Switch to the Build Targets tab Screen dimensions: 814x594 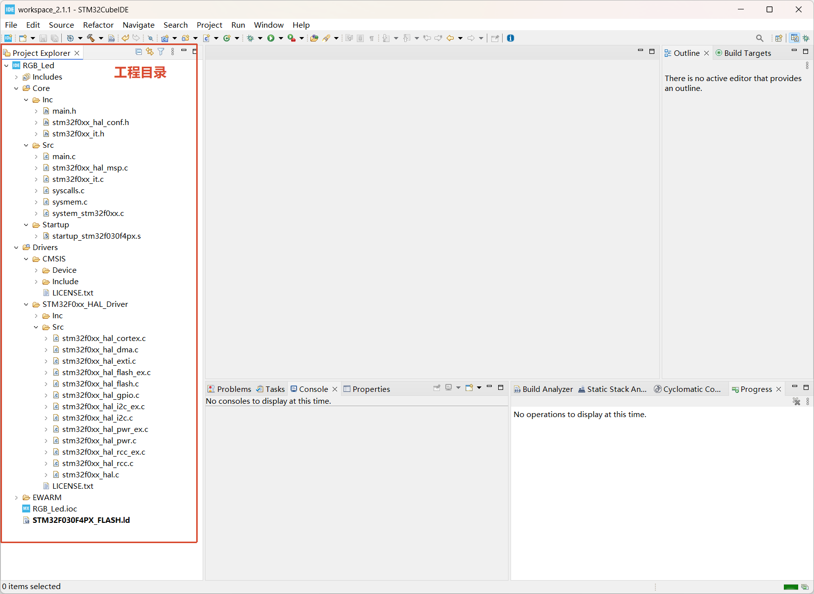(x=743, y=53)
